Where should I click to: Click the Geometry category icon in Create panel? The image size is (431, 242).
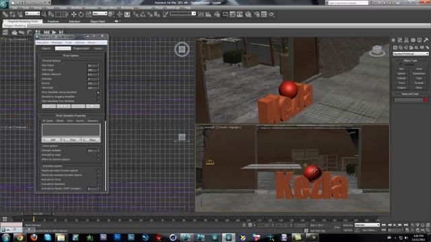395,48
